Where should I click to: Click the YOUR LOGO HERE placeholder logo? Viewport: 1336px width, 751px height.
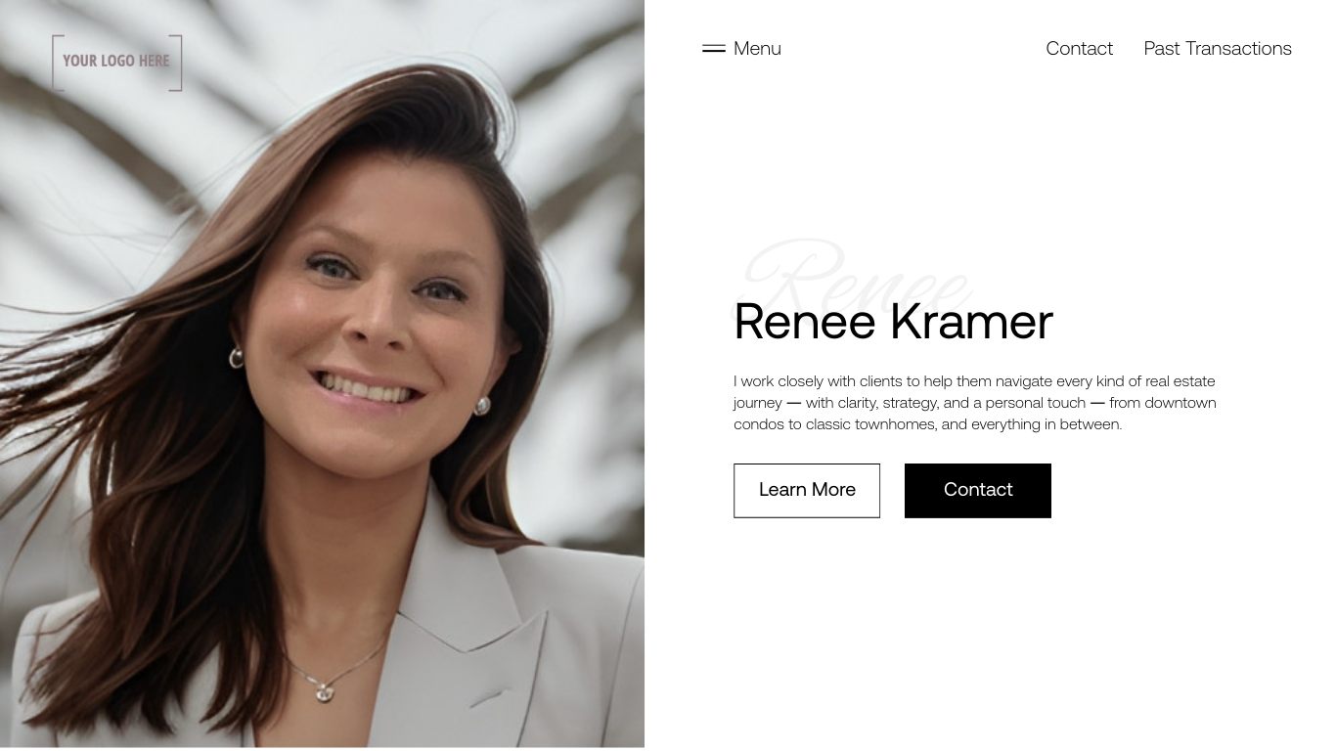click(117, 63)
